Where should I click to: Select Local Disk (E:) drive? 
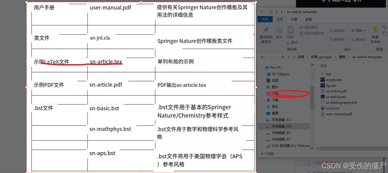tap(279, 133)
